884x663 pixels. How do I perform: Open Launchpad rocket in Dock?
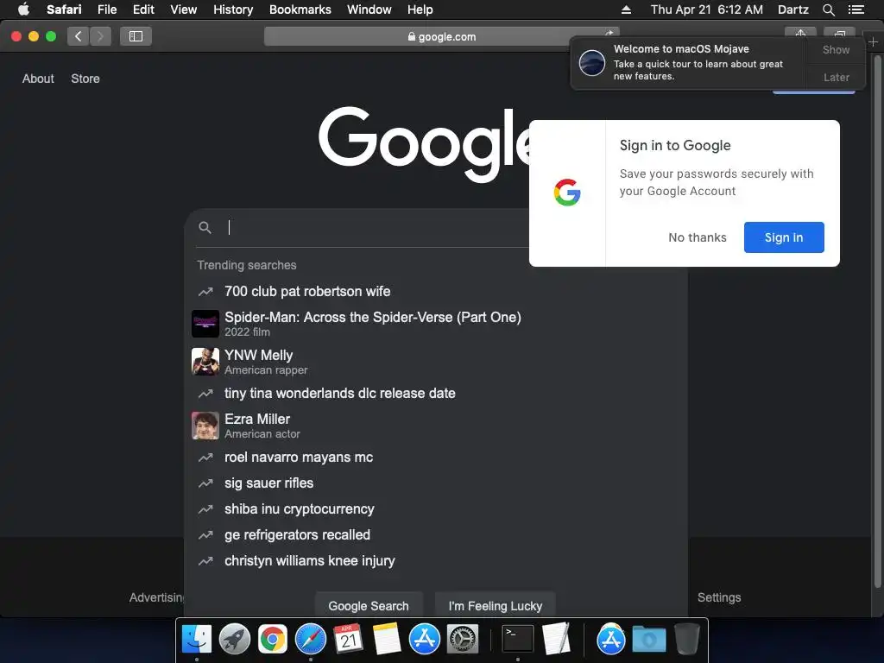(x=235, y=640)
